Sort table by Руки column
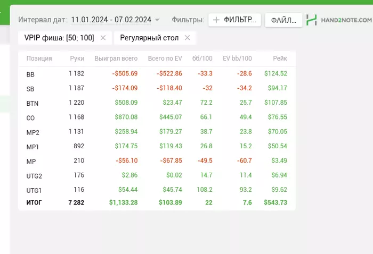The width and height of the screenshot is (373, 254). pyautogui.click(x=77, y=58)
